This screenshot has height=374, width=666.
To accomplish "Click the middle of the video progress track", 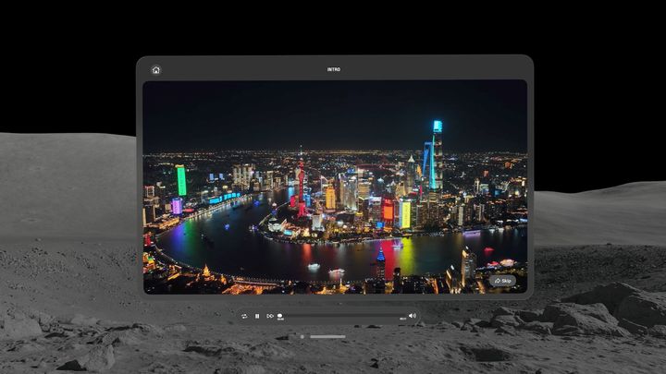I will (340, 315).
